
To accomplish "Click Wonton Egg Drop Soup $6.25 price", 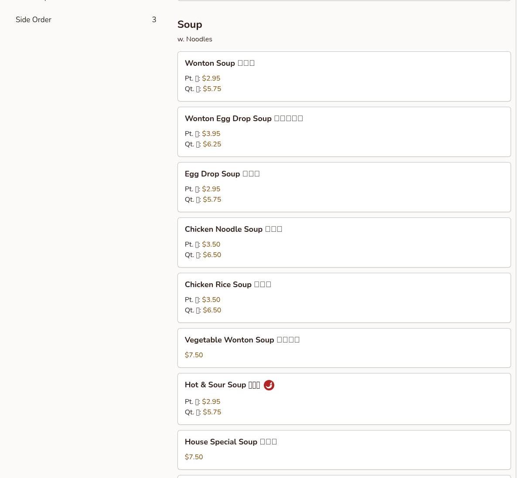I will click(x=212, y=144).
